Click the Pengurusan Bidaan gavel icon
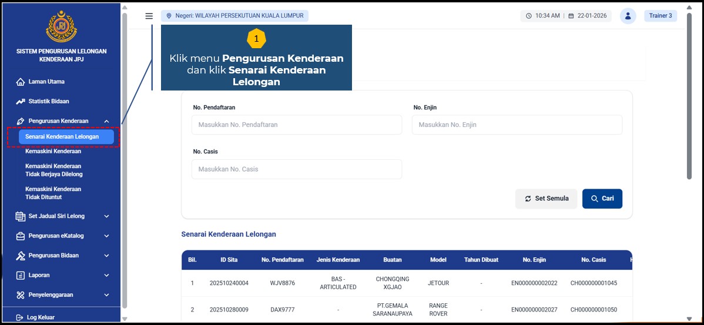Screen dimensions: 704x325 tap(21, 256)
